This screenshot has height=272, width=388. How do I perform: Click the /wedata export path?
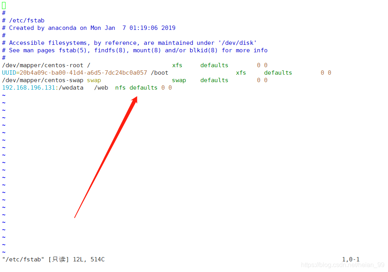point(71,88)
